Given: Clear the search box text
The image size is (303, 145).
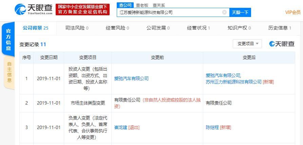Looking at the screenshot, I should (224, 12).
